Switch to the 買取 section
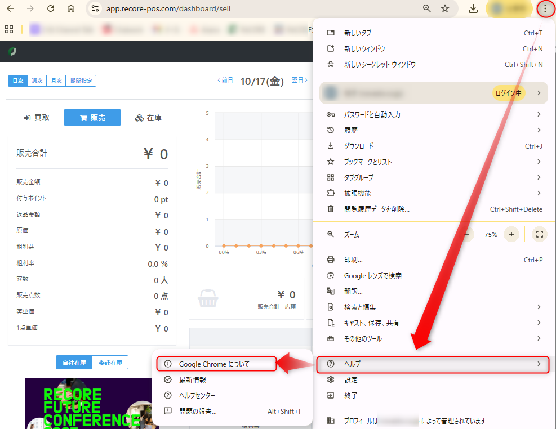 37,118
